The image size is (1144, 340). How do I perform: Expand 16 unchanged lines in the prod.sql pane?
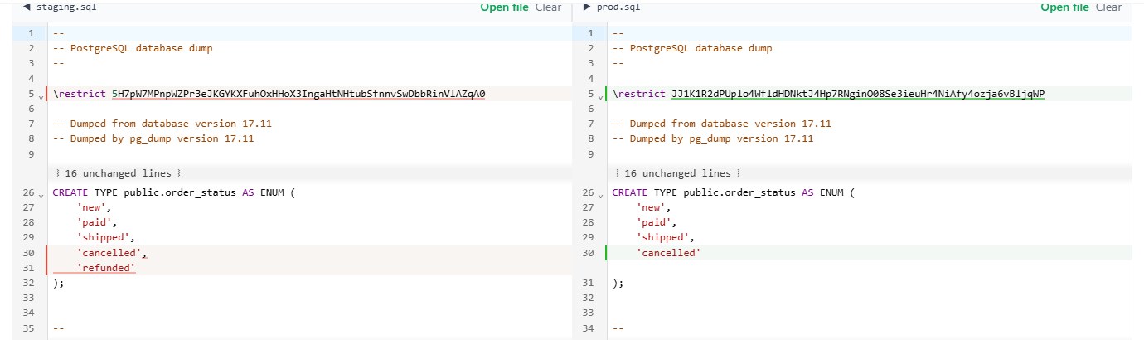pyautogui.click(x=678, y=173)
